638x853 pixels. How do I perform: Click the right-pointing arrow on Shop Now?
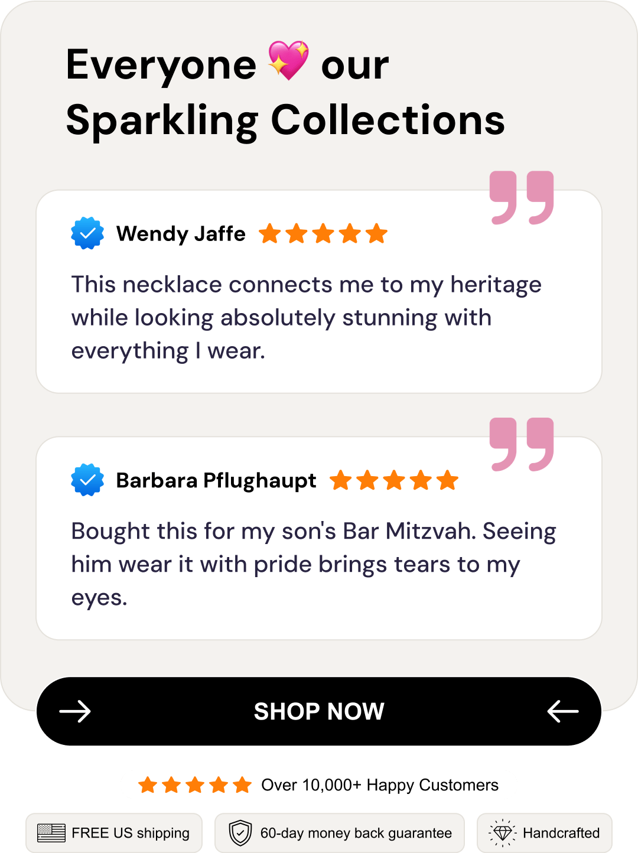coord(75,711)
